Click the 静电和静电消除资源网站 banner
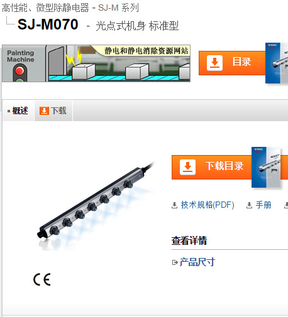Image resolution: width=288 pixels, height=317 pixels. [x=96, y=63]
